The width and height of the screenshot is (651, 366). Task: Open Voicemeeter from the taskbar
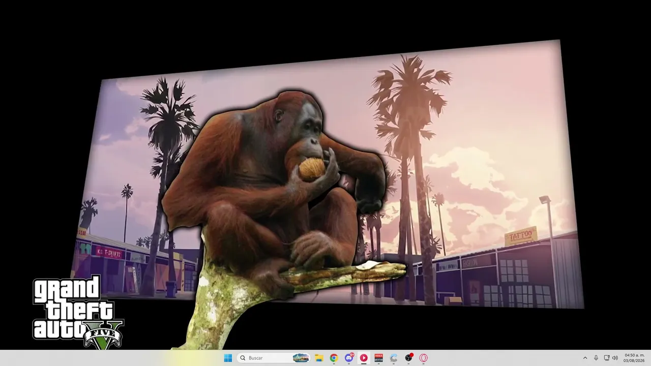pyautogui.click(x=378, y=358)
